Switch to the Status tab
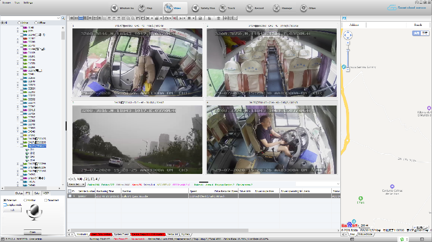The height and width of the screenshot is (242, 432). pyautogui.click(x=19, y=193)
